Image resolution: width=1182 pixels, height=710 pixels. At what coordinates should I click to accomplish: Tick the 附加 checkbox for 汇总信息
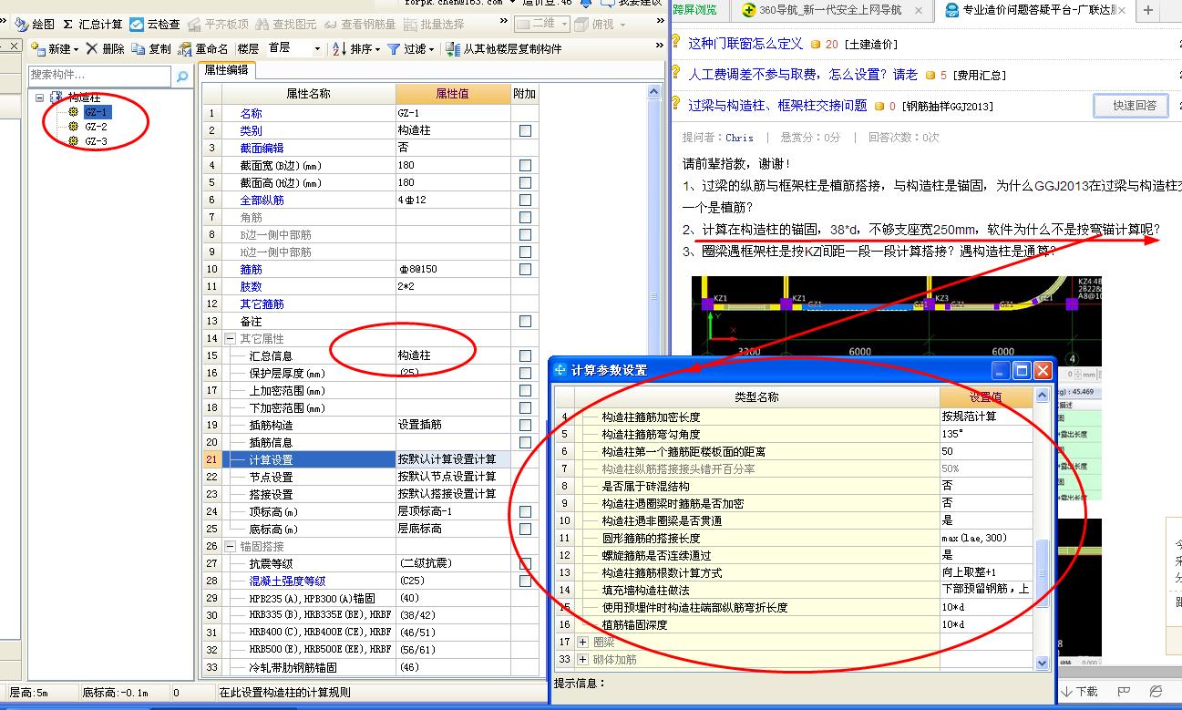tap(525, 356)
